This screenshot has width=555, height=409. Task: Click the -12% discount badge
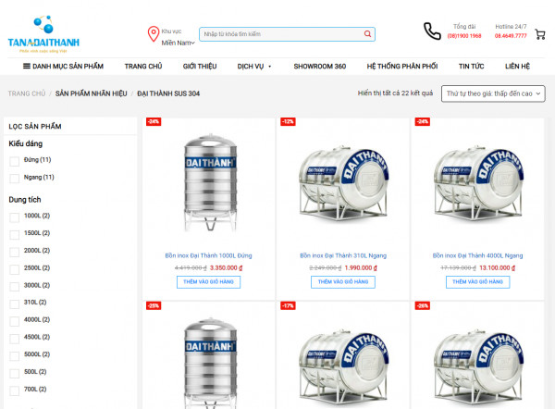pos(288,122)
